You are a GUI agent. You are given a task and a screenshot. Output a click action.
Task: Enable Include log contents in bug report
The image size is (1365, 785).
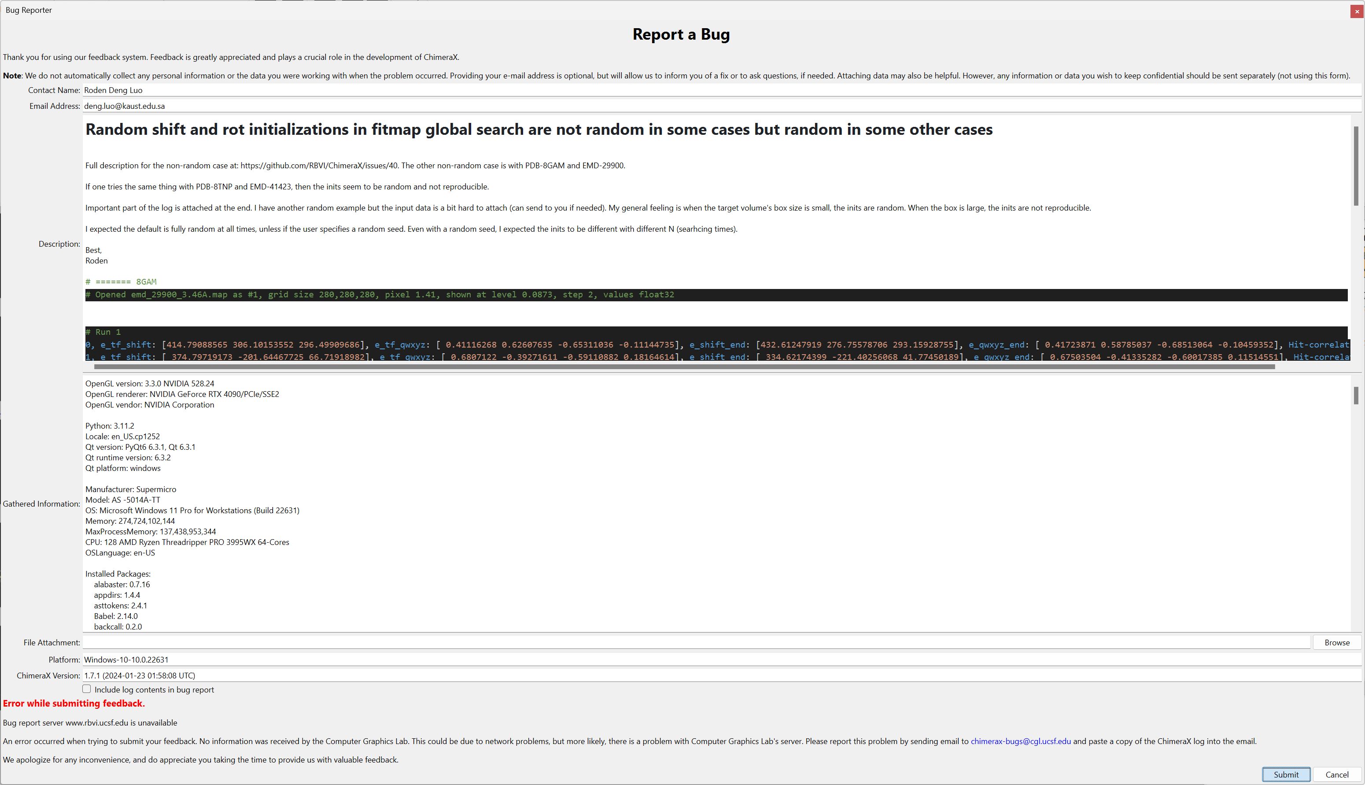[x=87, y=689]
